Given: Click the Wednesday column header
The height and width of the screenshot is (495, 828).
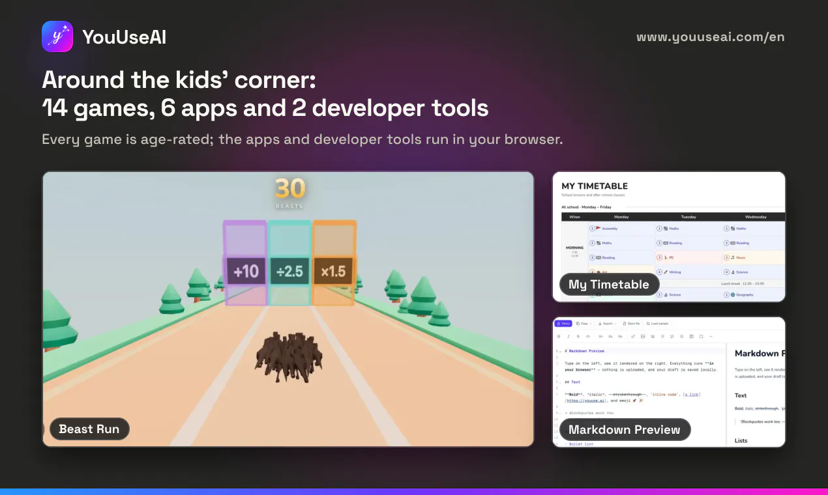Looking at the screenshot, I should 756,217.
